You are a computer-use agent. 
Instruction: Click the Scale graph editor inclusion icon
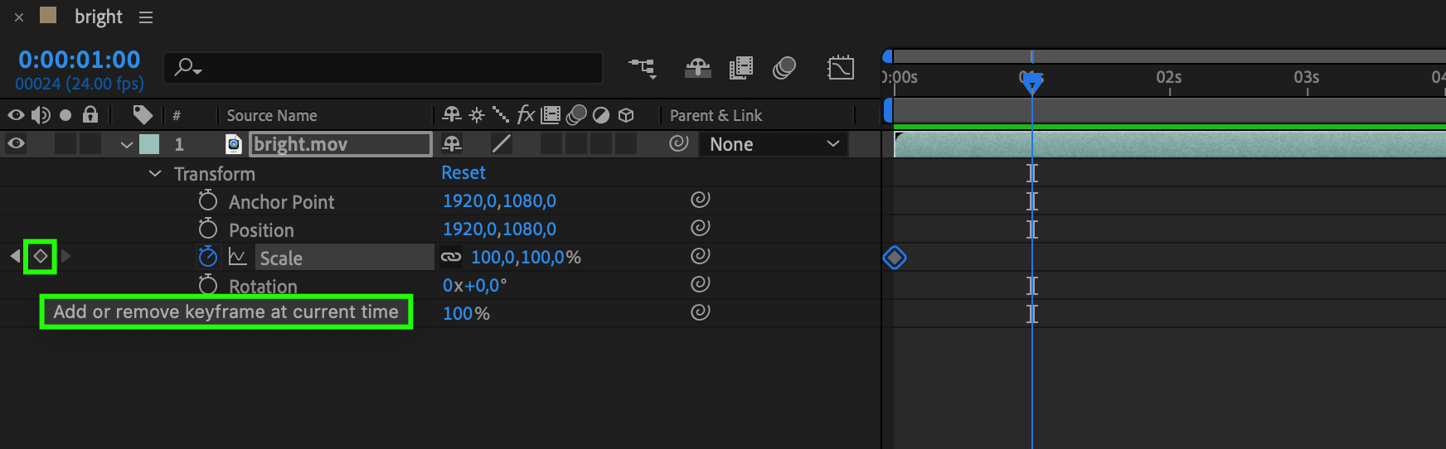(x=238, y=257)
